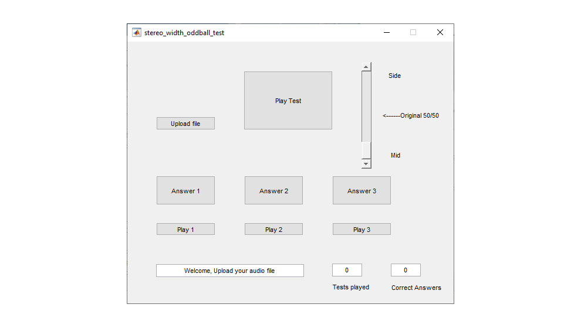Close the stereo_width_oddball_test window
Screen dimensions: 581x328
440,33
